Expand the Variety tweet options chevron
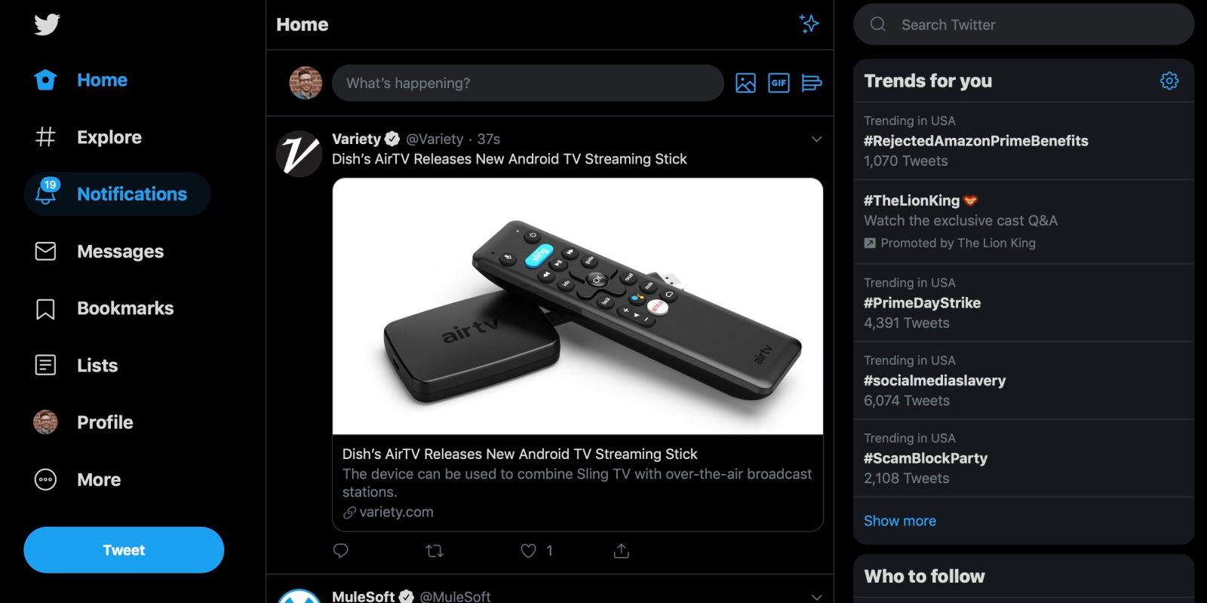Image resolution: width=1207 pixels, height=603 pixels. pos(816,139)
